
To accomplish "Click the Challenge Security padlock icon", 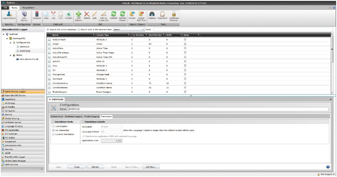I will point(174,14).
